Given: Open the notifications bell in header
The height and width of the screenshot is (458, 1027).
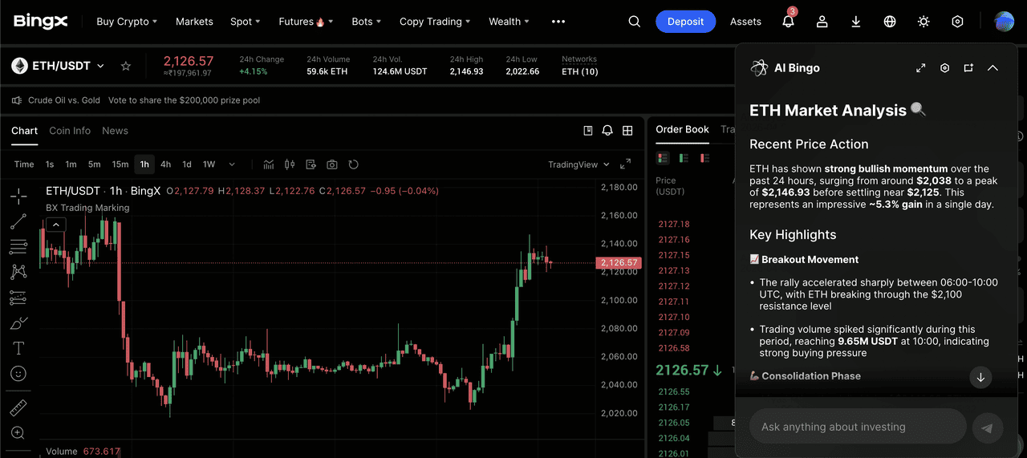Looking at the screenshot, I should pyautogui.click(x=788, y=22).
